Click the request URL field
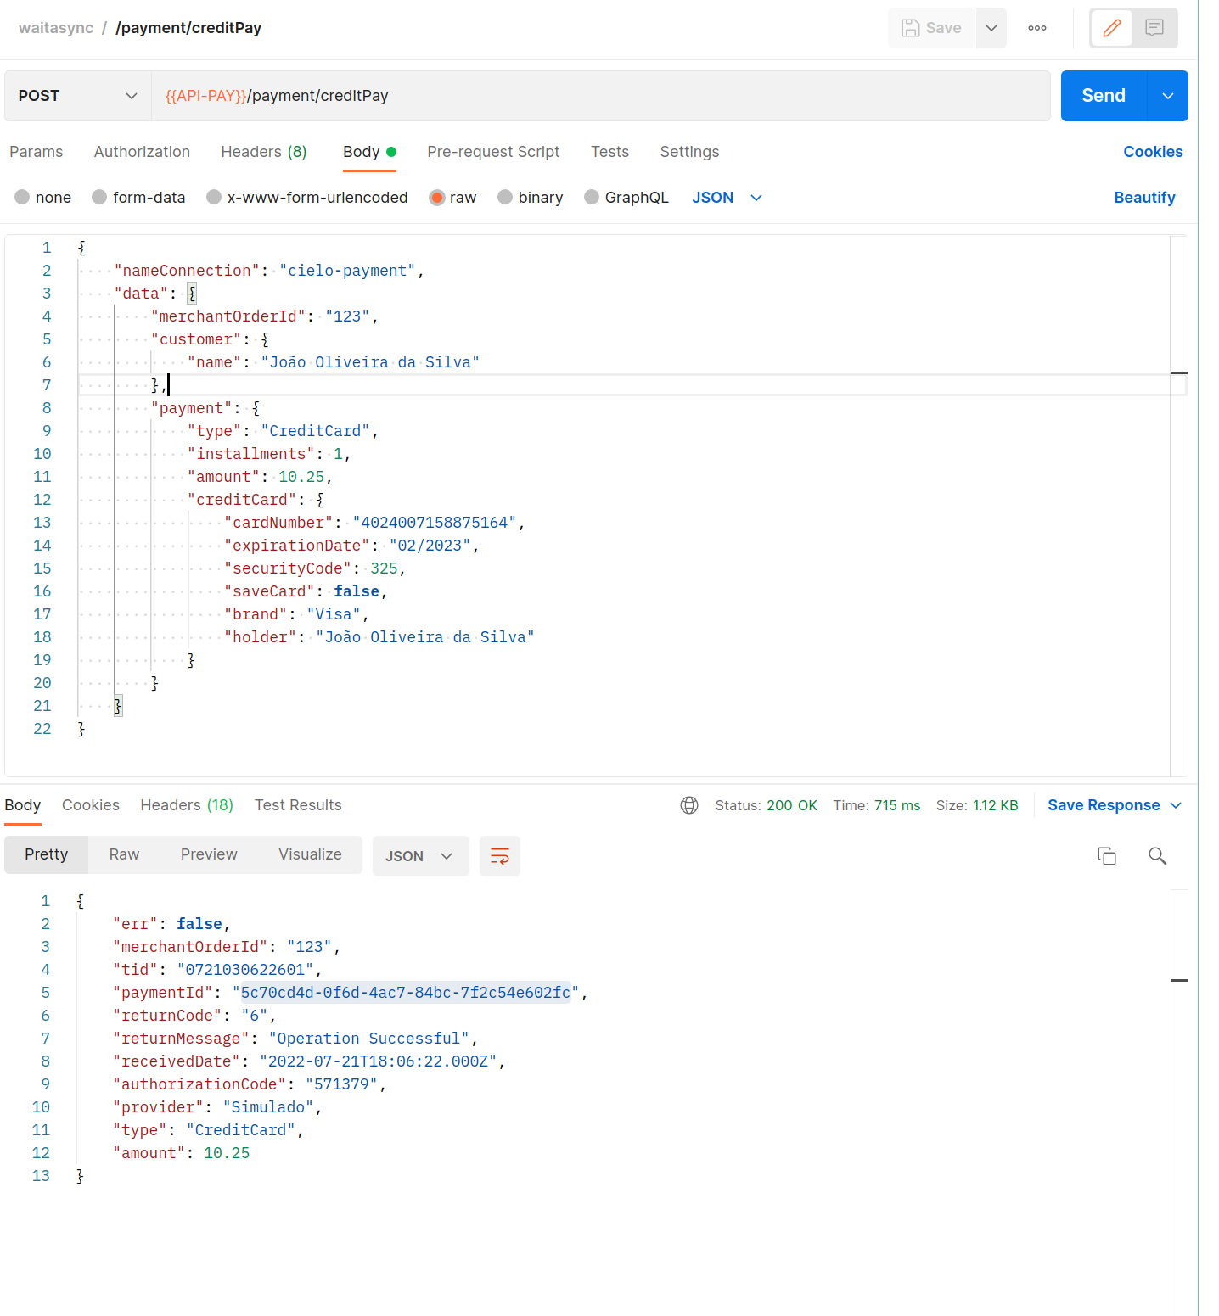Screen dimensions: 1219x1316 (594, 95)
